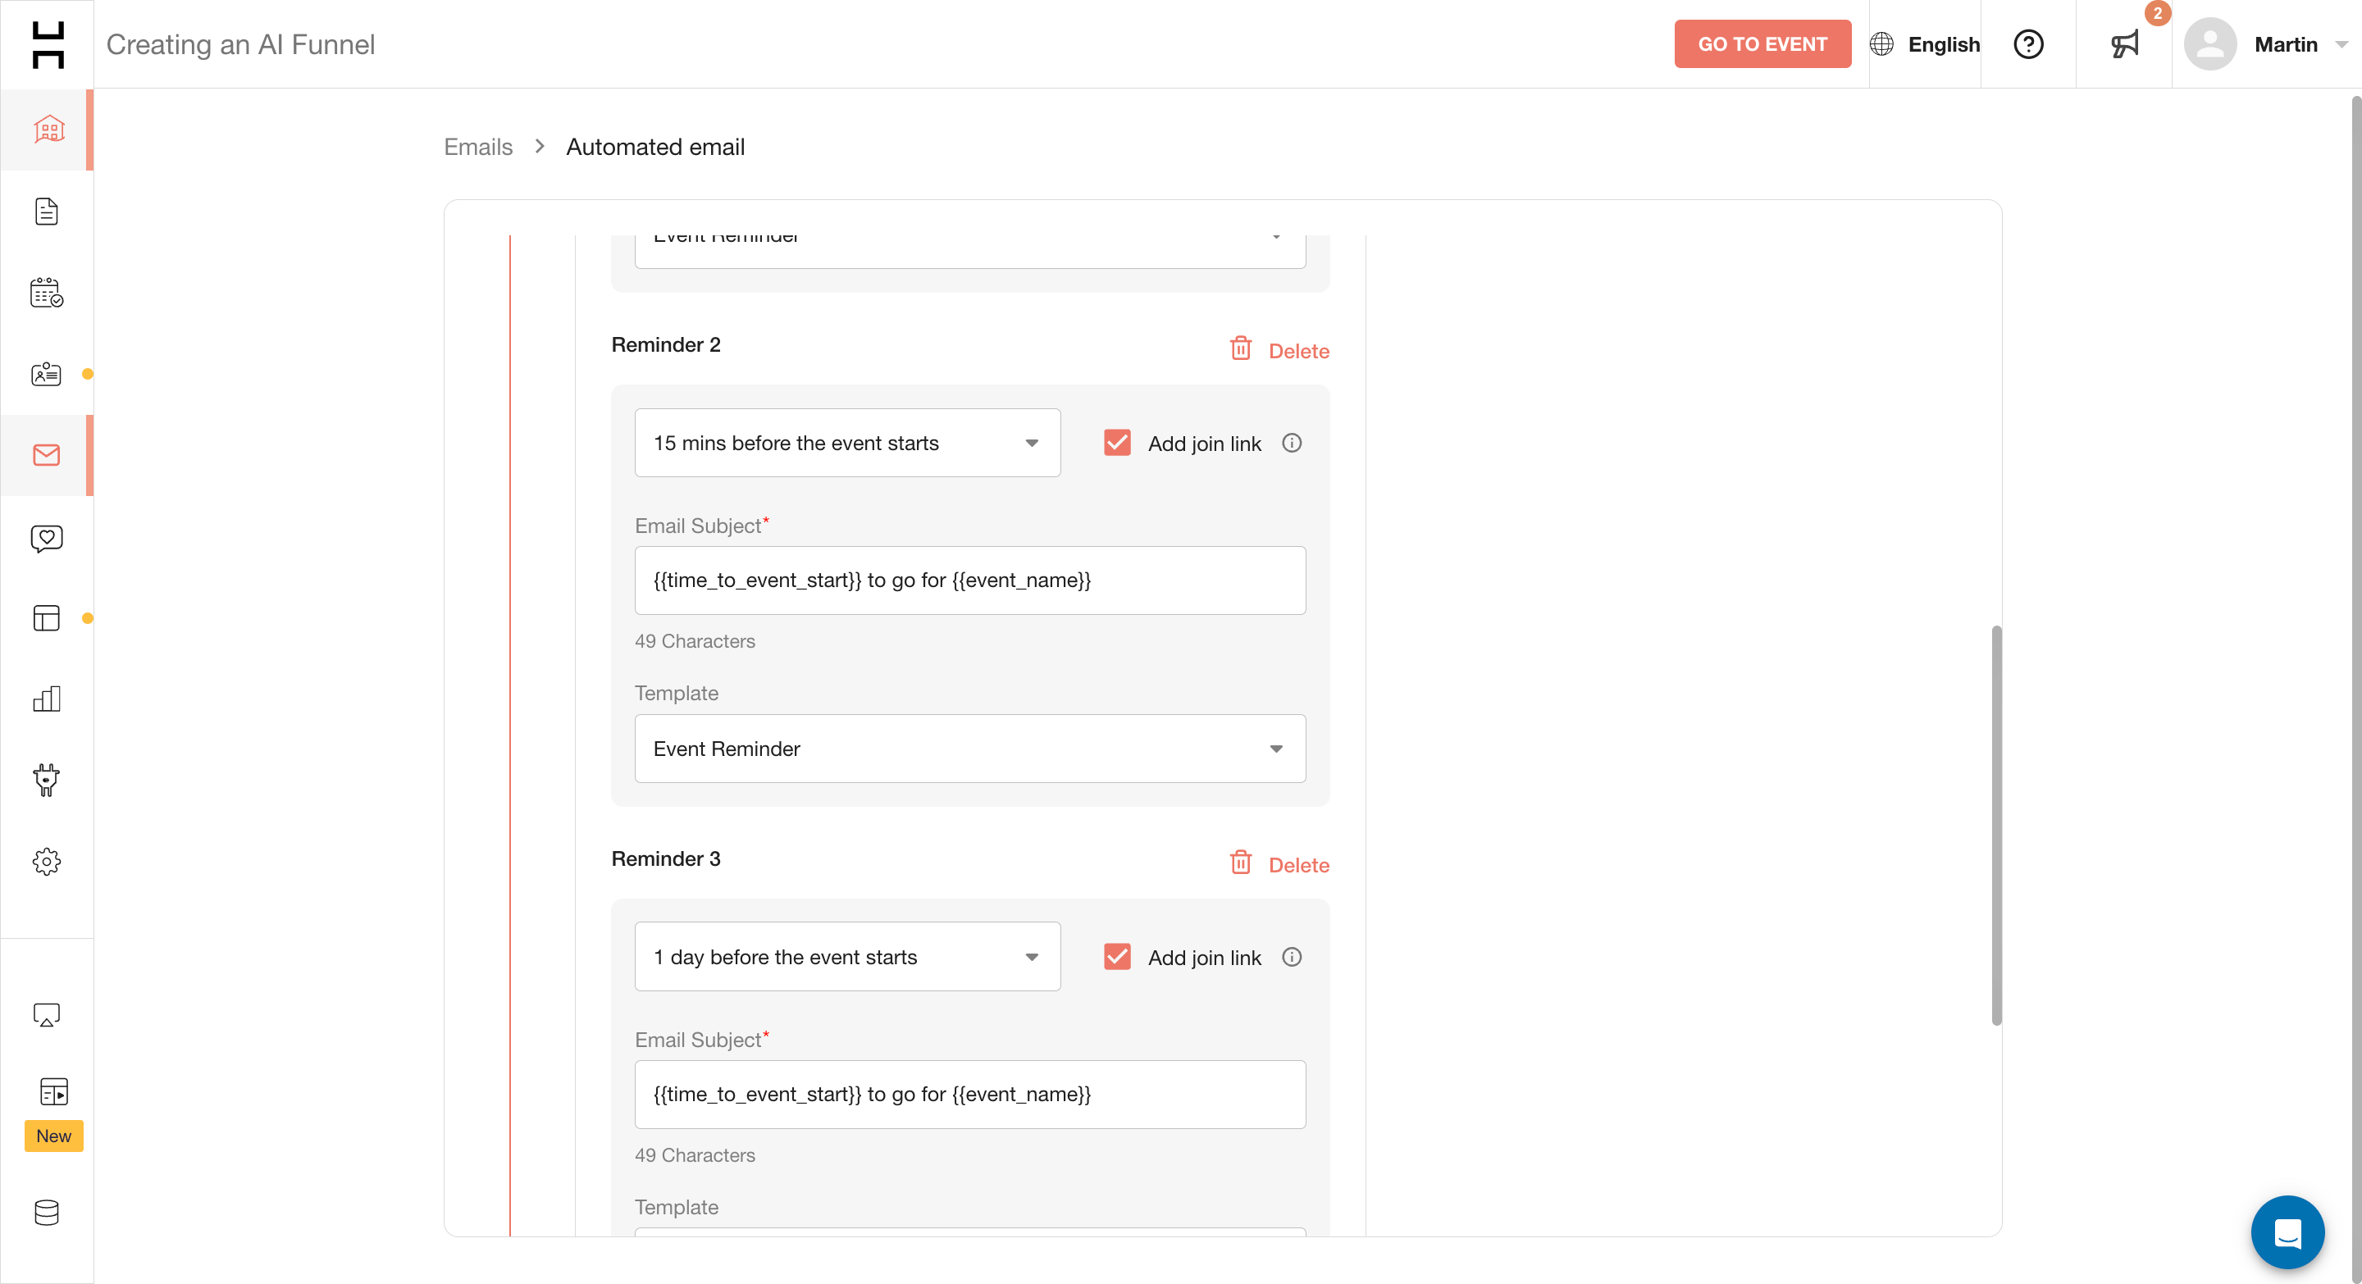2362x1284 pixels.
Task: Click the trash icon for Reminder 3
Action: point(1241,863)
